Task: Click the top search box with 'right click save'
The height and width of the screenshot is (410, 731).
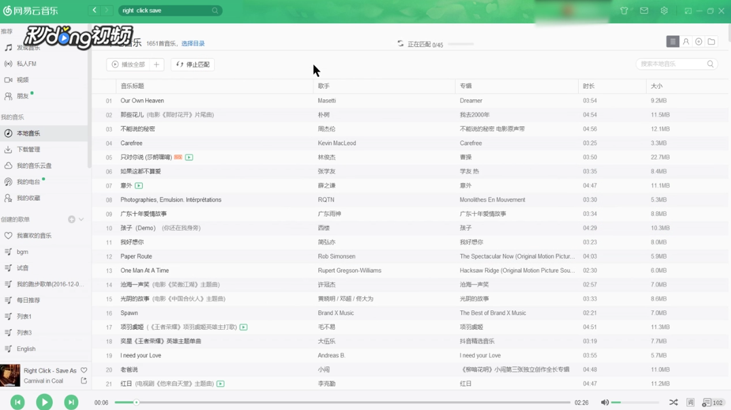Action: tap(170, 10)
